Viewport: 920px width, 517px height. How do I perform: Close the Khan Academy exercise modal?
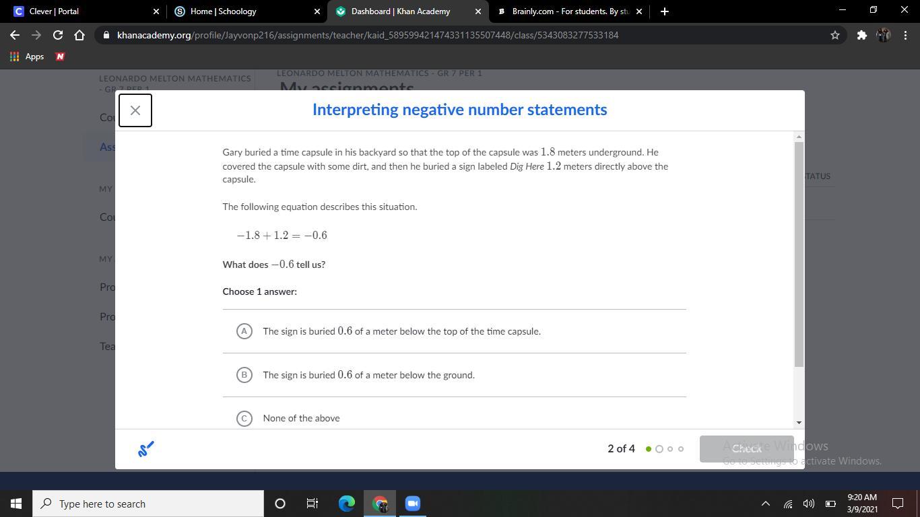click(135, 110)
